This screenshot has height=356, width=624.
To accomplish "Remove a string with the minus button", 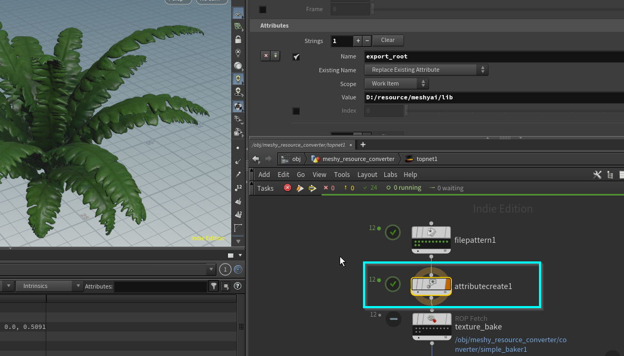I will (x=367, y=40).
